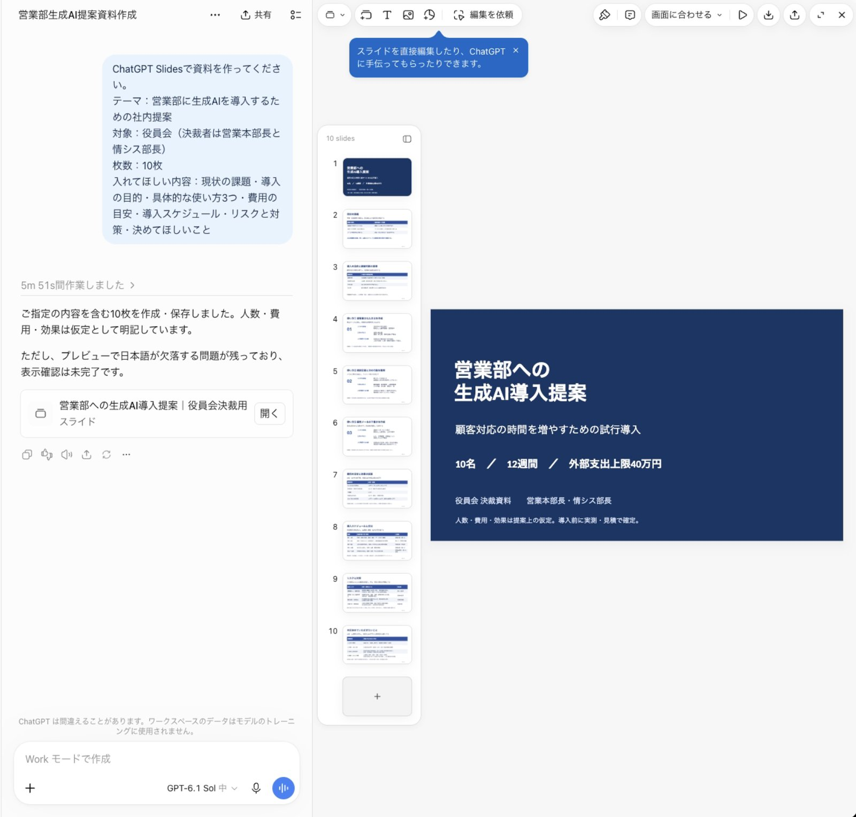Image resolution: width=856 pixels, height=817 pixels.
Task: Select the shape insert tool icon
Action: click(366, 15)
